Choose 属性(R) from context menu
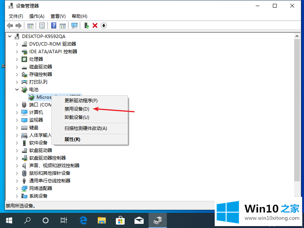 90,139
